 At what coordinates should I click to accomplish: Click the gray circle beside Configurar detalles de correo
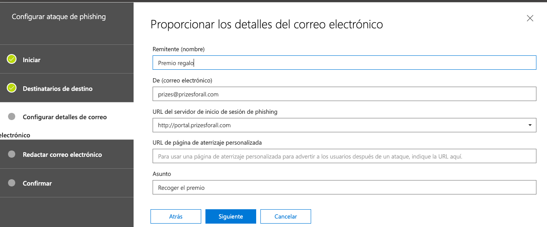coord(12,117)
